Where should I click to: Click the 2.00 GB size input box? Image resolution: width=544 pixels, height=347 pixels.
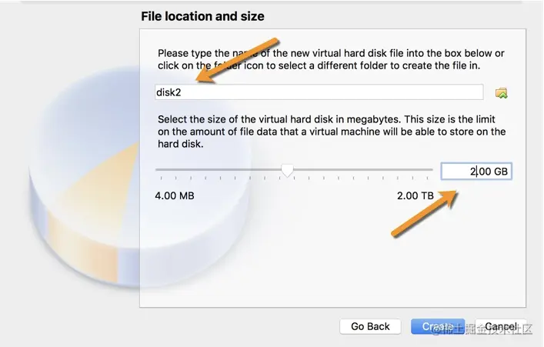click(x=476, y=171)
